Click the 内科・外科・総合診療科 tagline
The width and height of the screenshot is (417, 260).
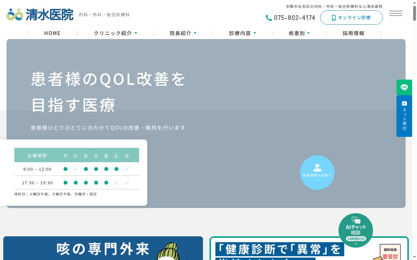tap(104, 15)
